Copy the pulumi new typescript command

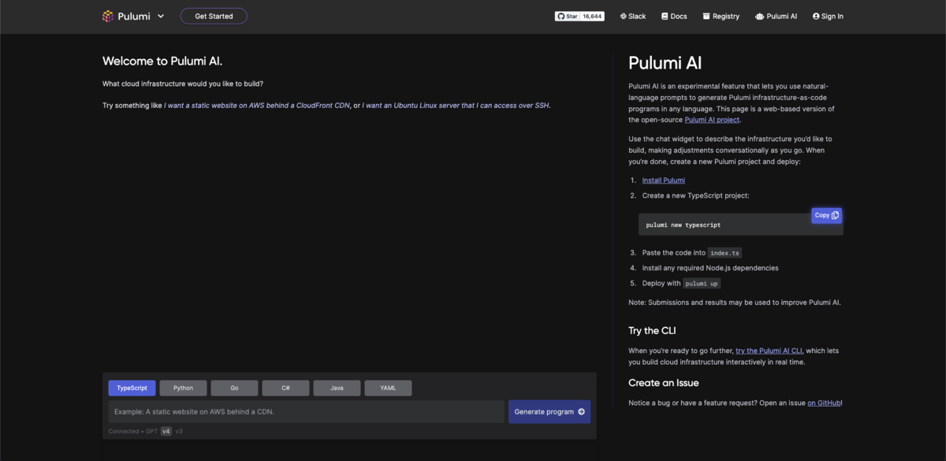point(827,215)
